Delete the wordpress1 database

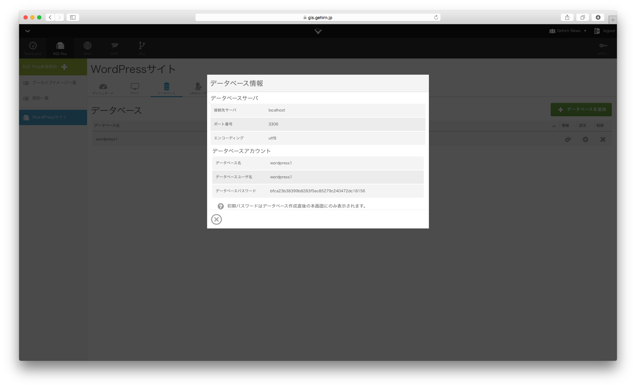603,139
